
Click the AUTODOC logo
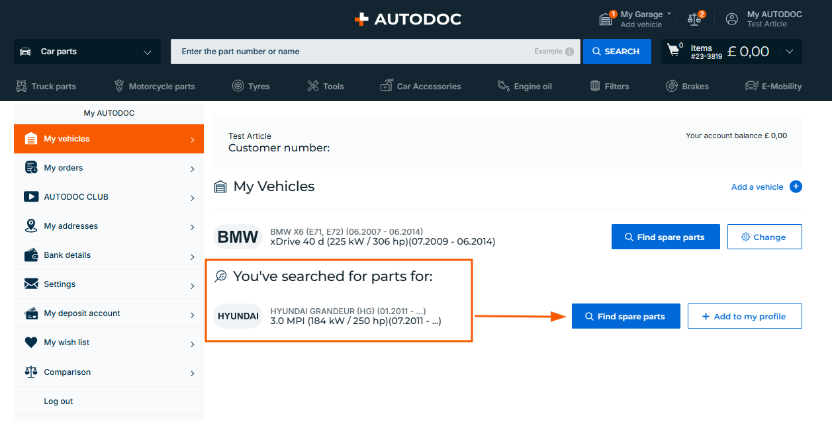[408, 19]
